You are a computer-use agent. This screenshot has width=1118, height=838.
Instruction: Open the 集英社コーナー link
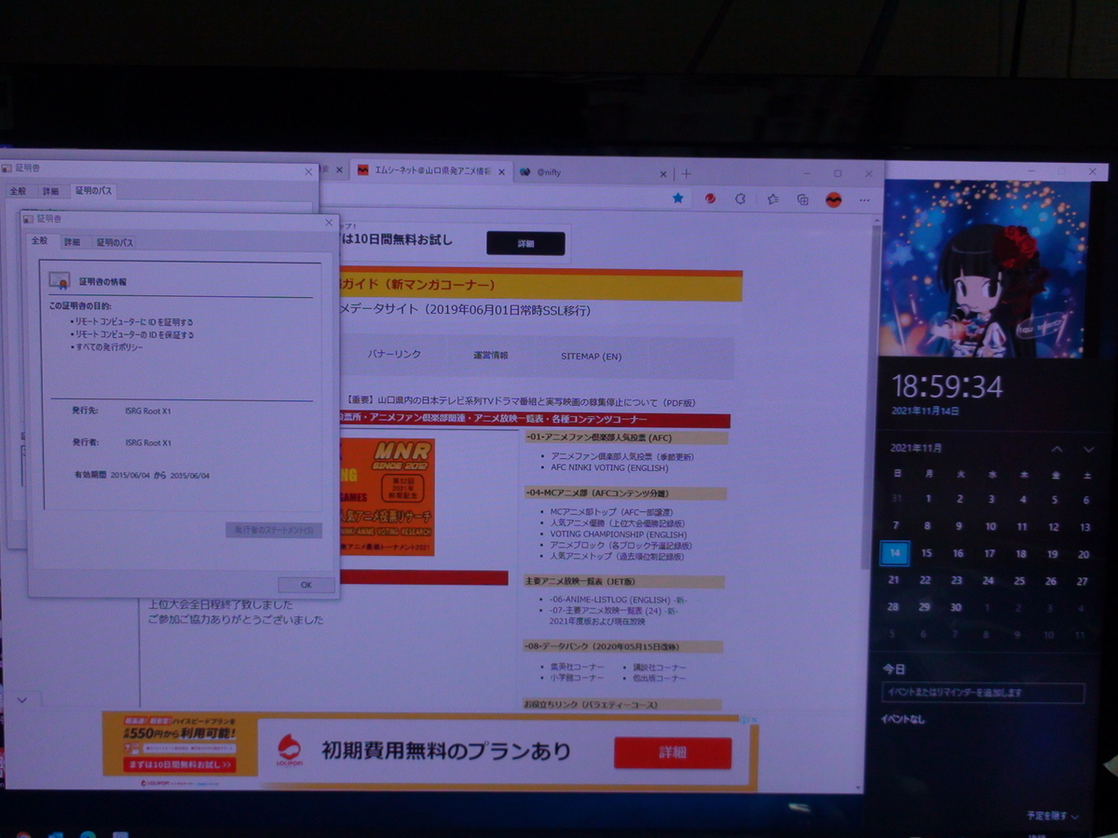tap(577, 667)
